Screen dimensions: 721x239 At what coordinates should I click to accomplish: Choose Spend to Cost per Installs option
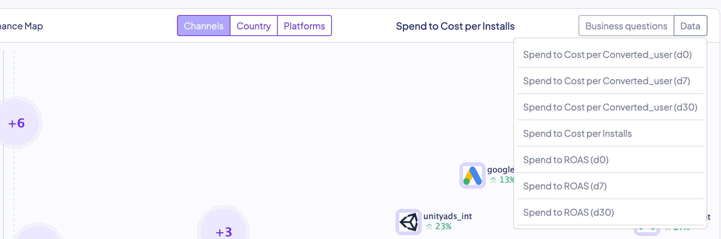(577, 134)
